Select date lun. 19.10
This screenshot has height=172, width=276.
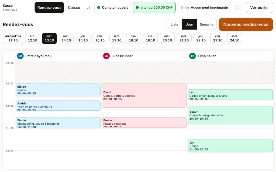150,38
